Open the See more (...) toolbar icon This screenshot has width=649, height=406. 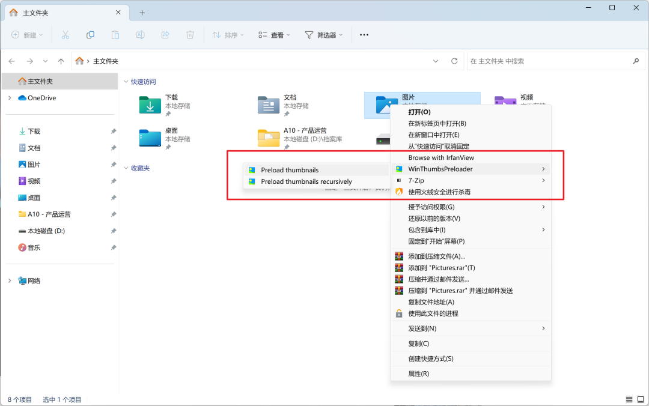pos(364,35)
